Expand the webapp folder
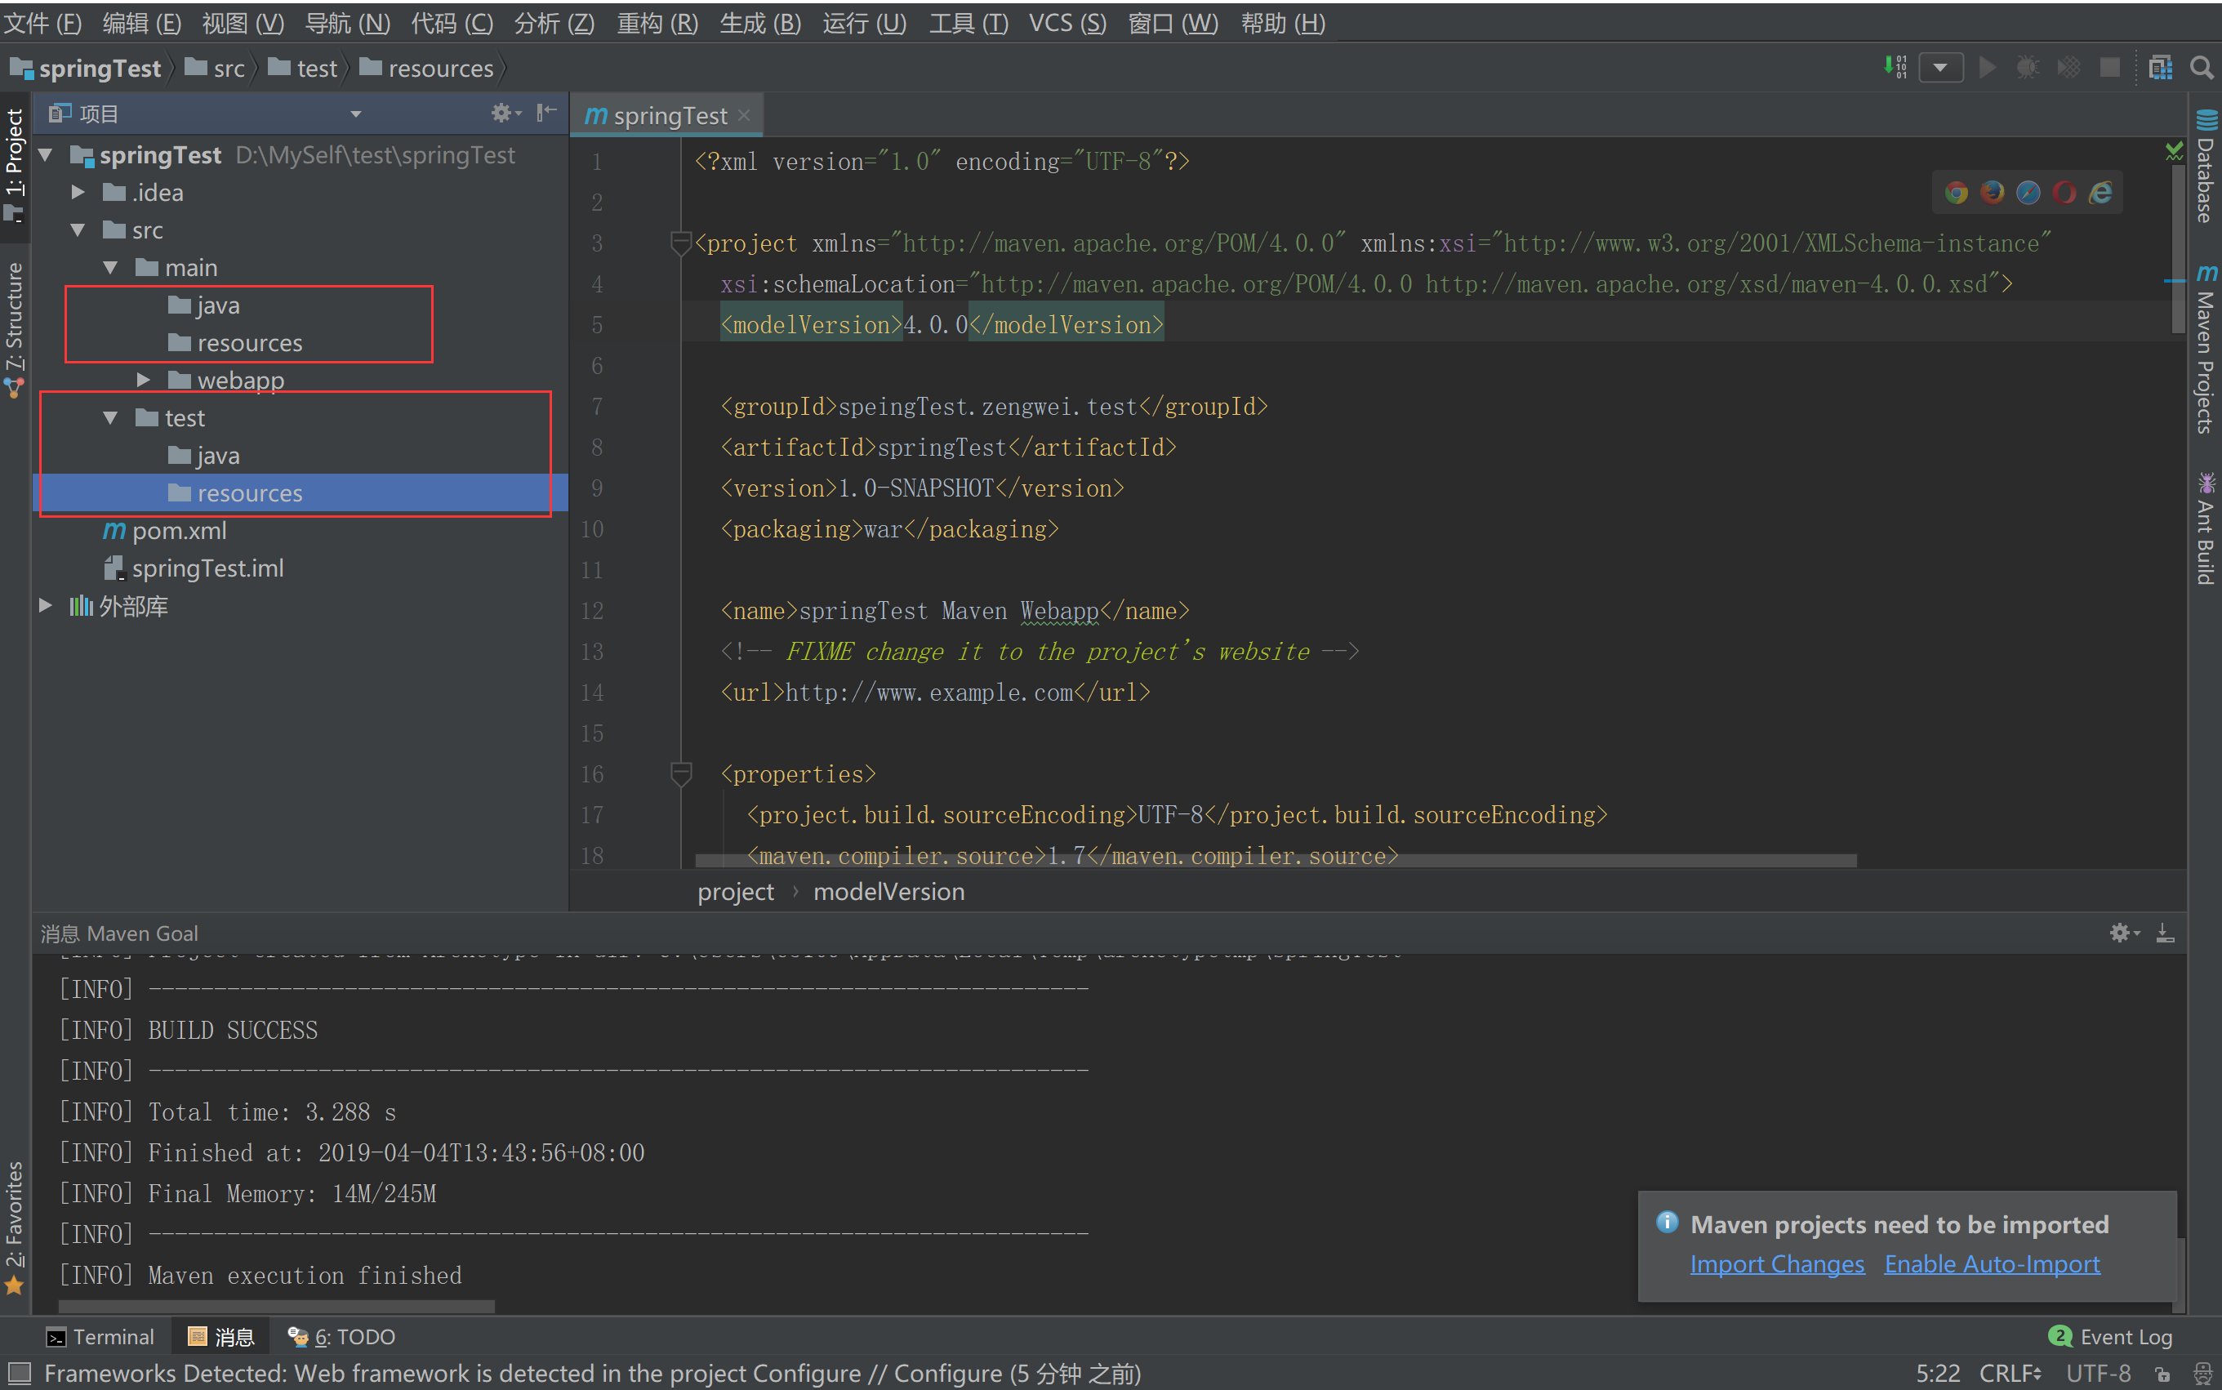Image resolution: width=2222 pixels, height=1390 pixels. (x=144, y=380)
